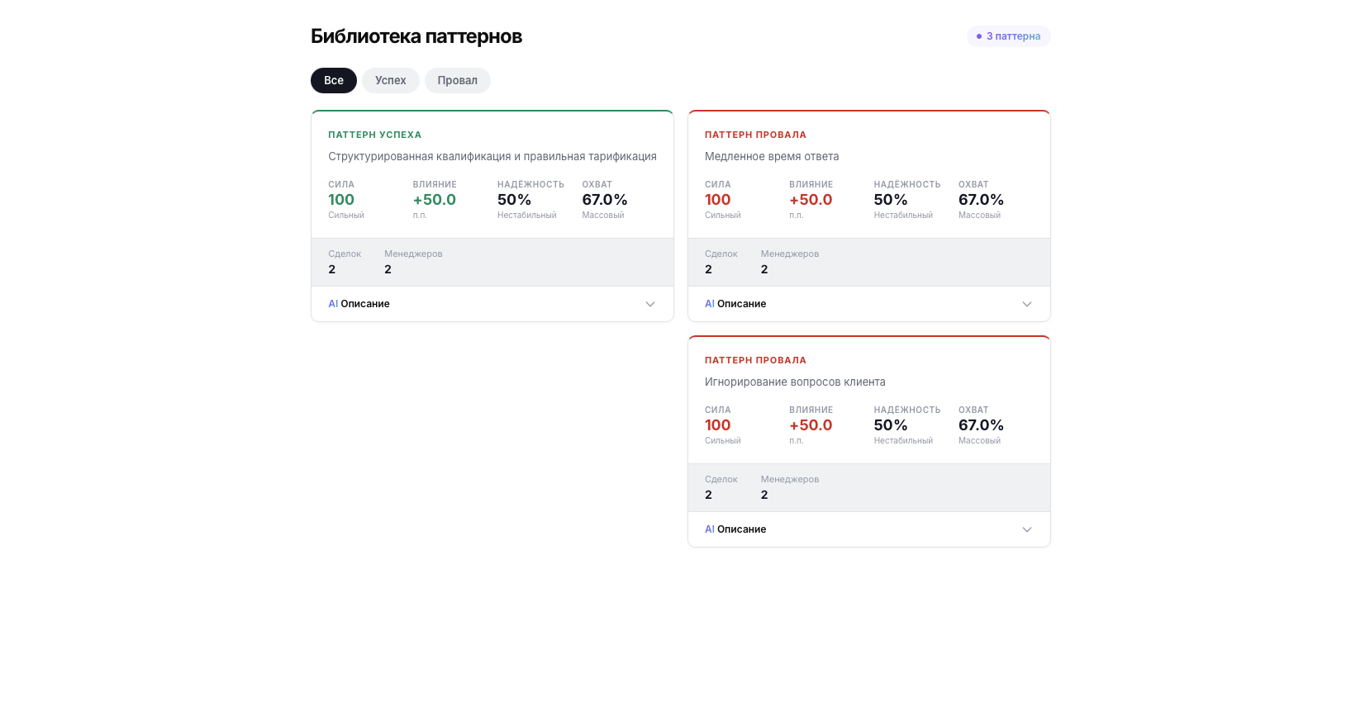Filter patterns by "Провал" tab
Viewport: 1370px width, 702px height.
click(457, 80)
